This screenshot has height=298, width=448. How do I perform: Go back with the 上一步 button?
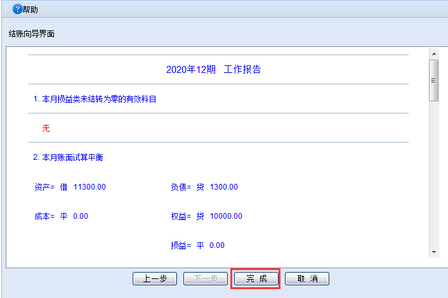pyautogui.click(x=155, y=278)
